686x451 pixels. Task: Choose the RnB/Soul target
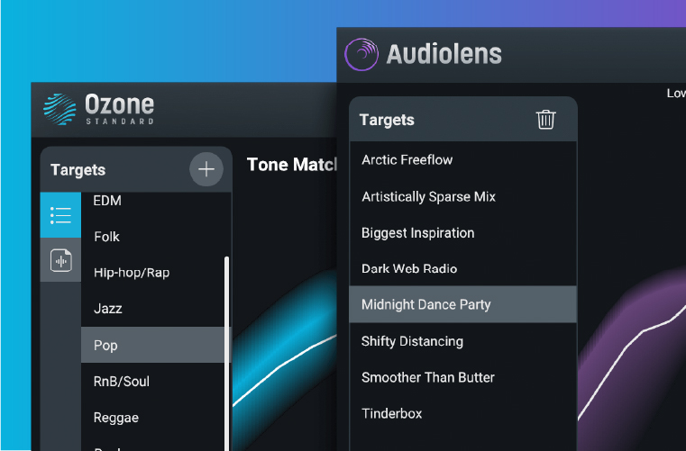click(x=122, y=382)
